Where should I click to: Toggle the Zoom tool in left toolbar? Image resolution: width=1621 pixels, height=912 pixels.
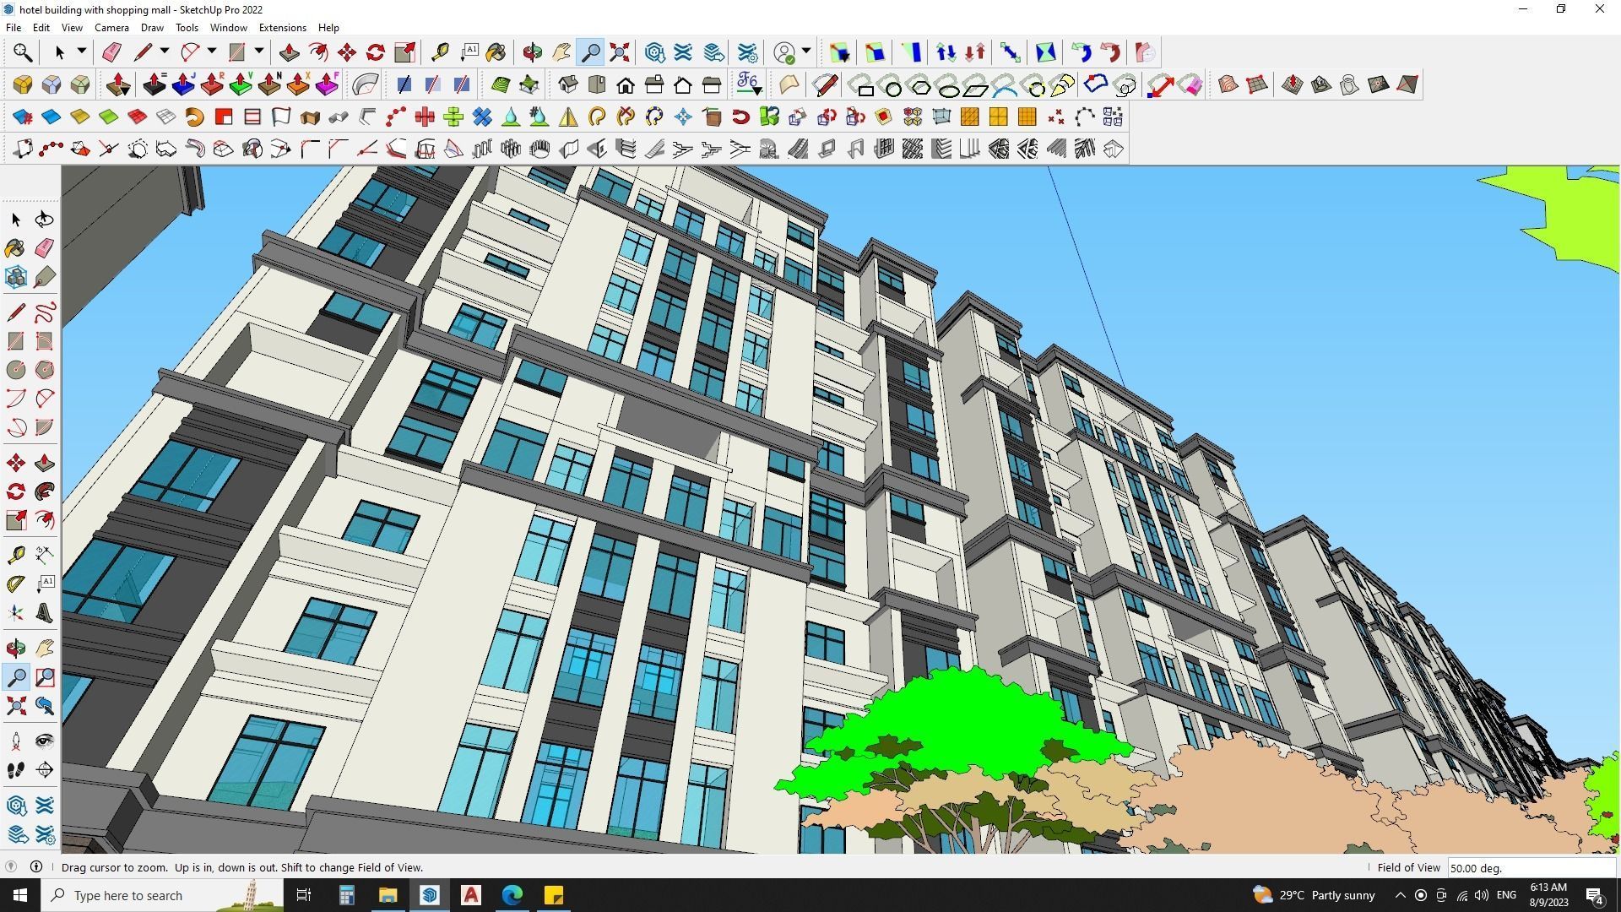coord(16,677)
